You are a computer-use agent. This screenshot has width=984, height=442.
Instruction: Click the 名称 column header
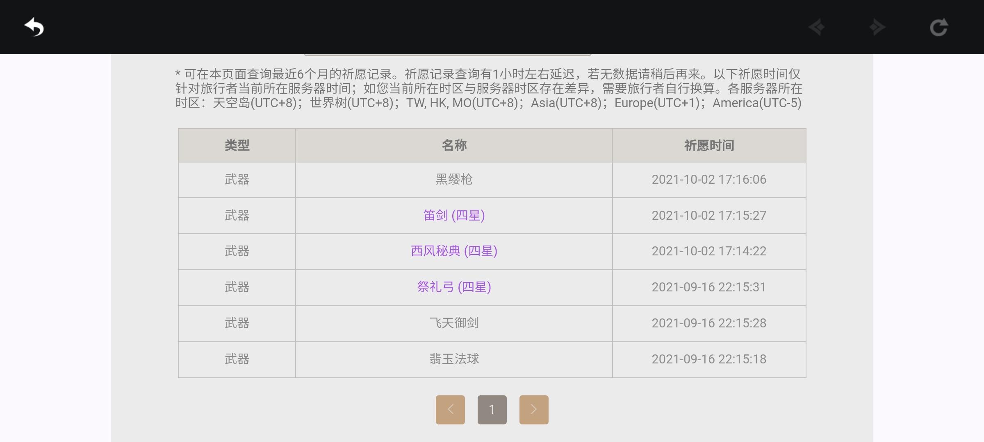[454, 145]
